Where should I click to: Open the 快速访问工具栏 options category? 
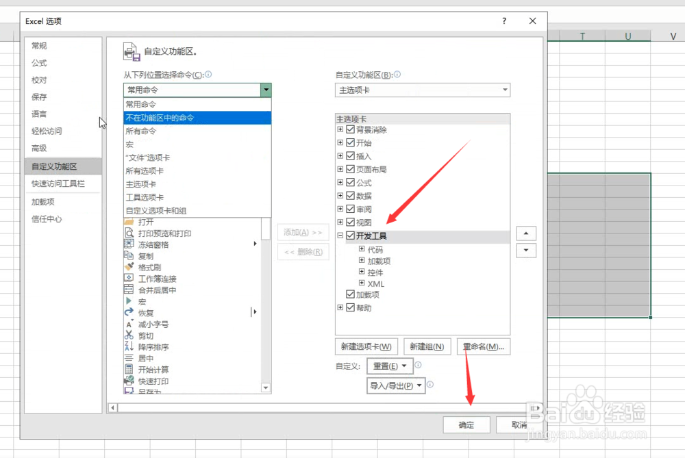tap(63, 183)
